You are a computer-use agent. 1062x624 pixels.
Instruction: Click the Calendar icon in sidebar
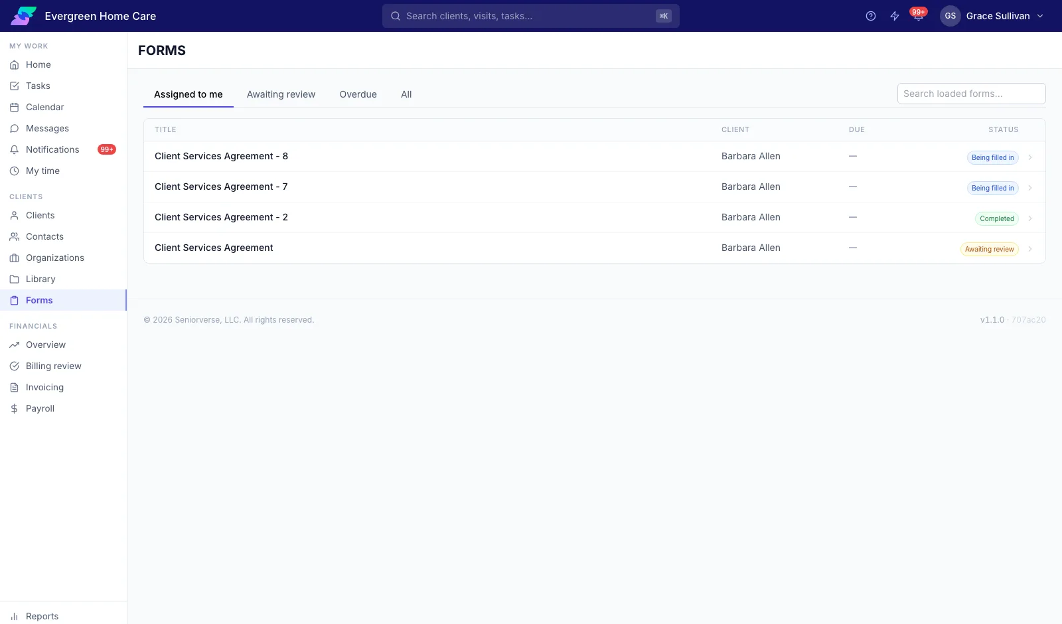(14, 108)
